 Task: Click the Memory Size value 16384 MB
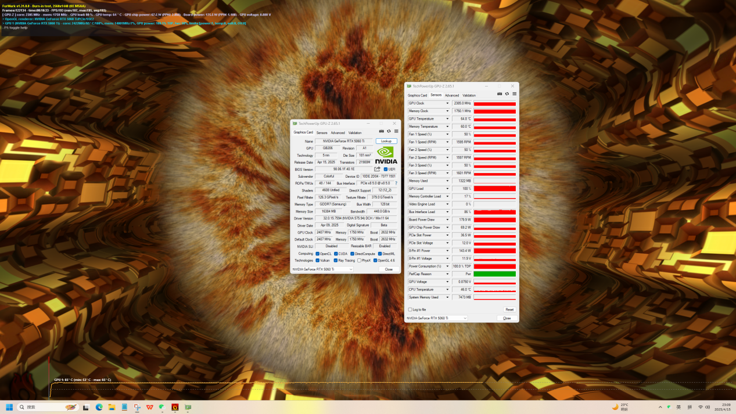(328, 211)
